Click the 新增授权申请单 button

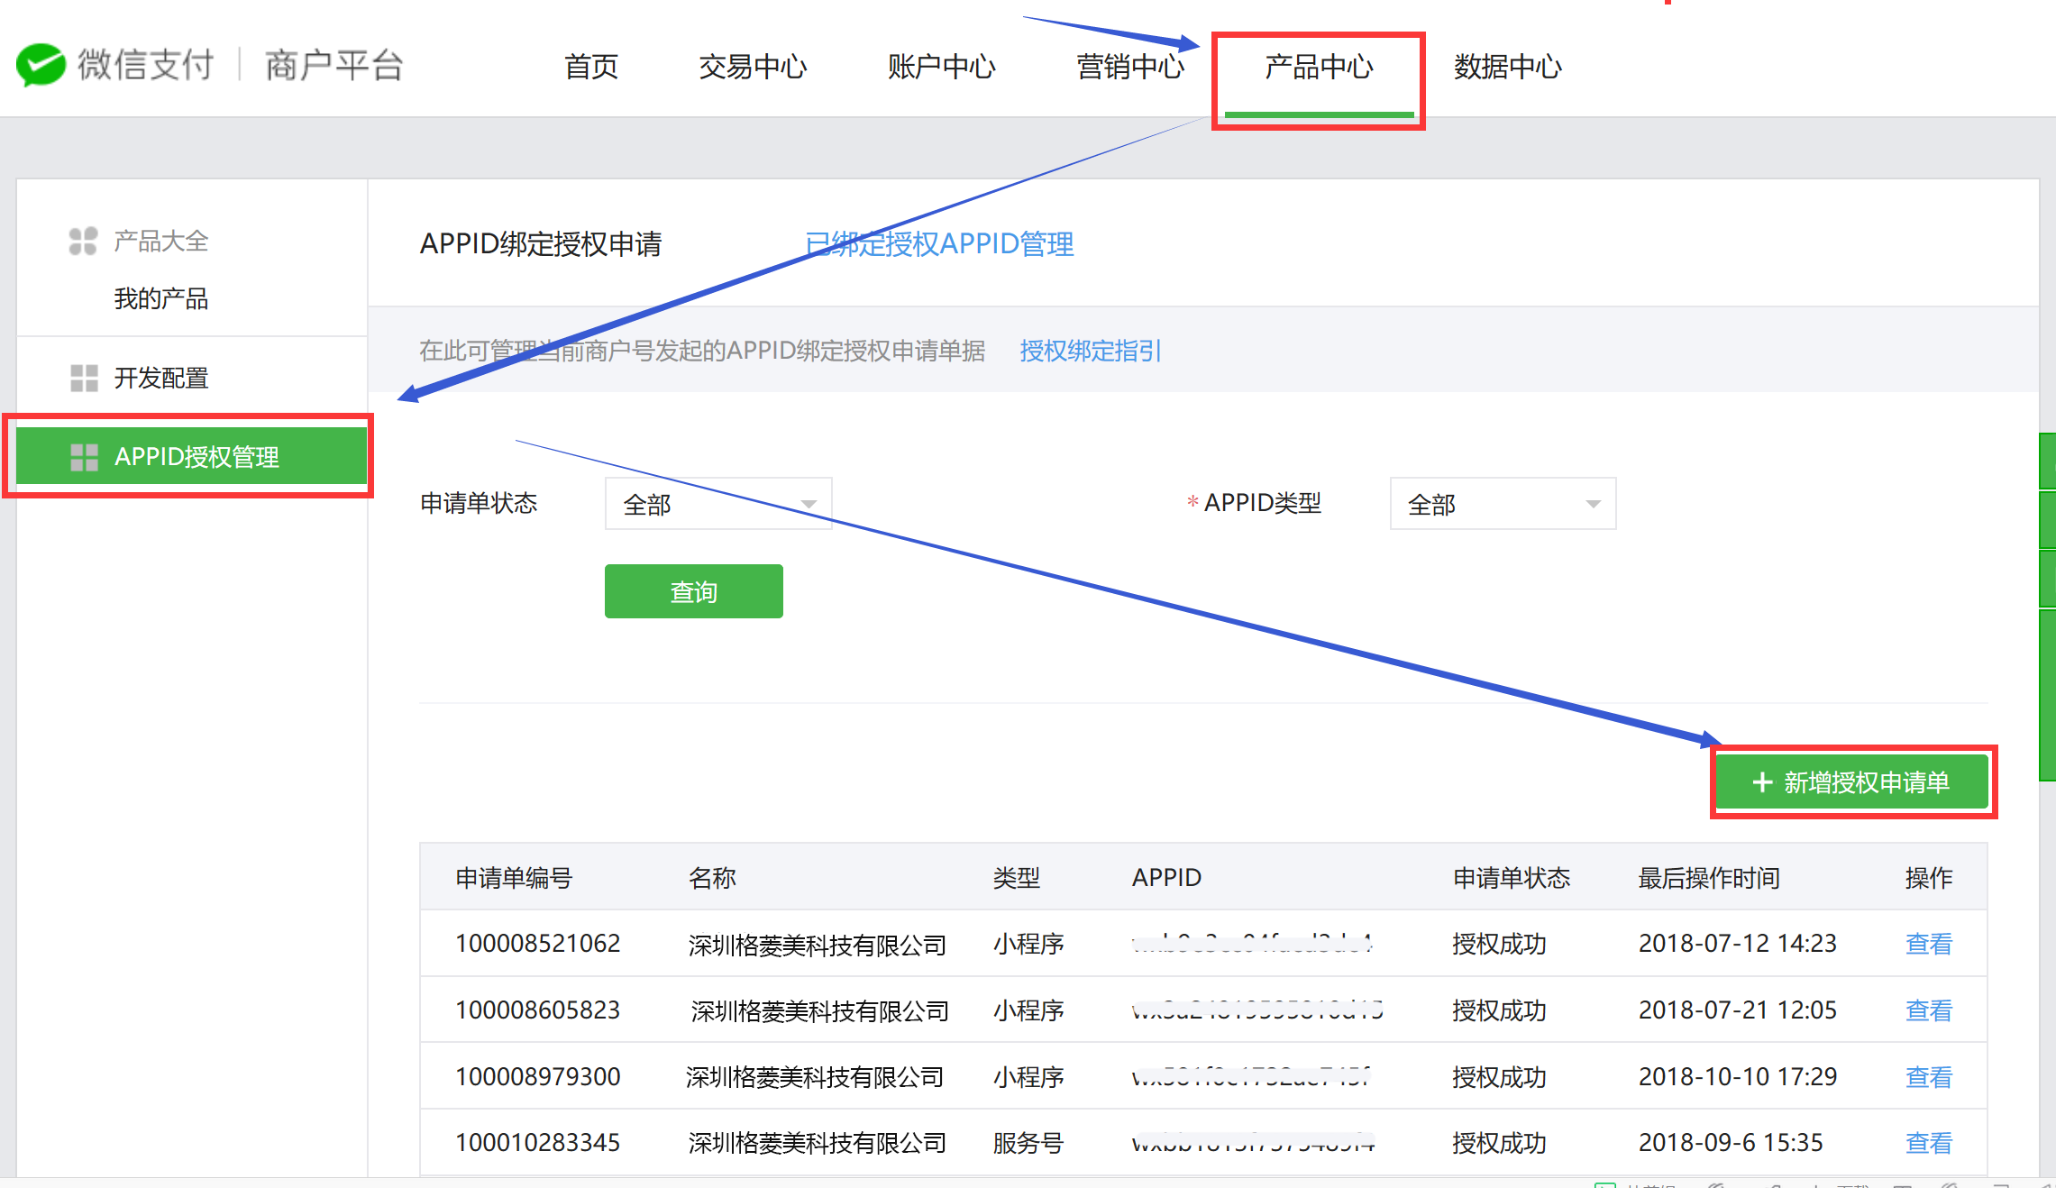(1851, 781)
